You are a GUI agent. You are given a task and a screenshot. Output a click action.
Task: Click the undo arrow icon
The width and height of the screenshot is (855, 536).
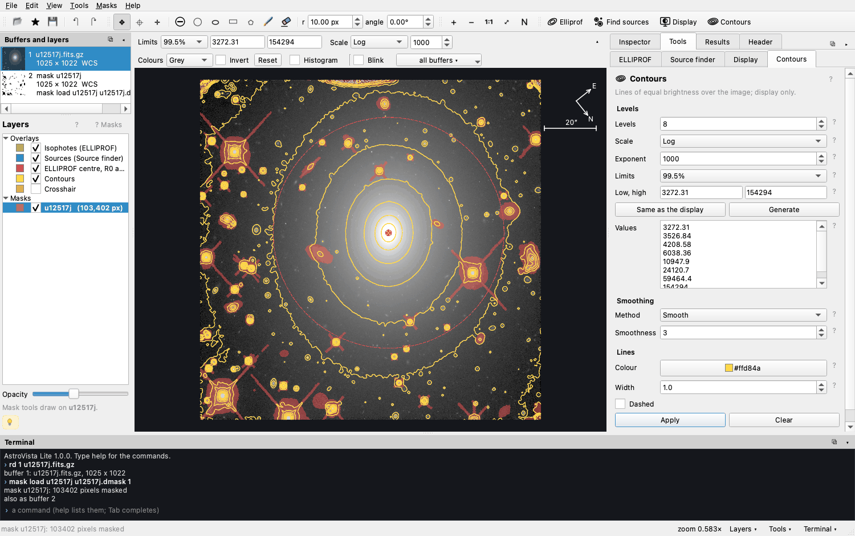coord(76,22)
